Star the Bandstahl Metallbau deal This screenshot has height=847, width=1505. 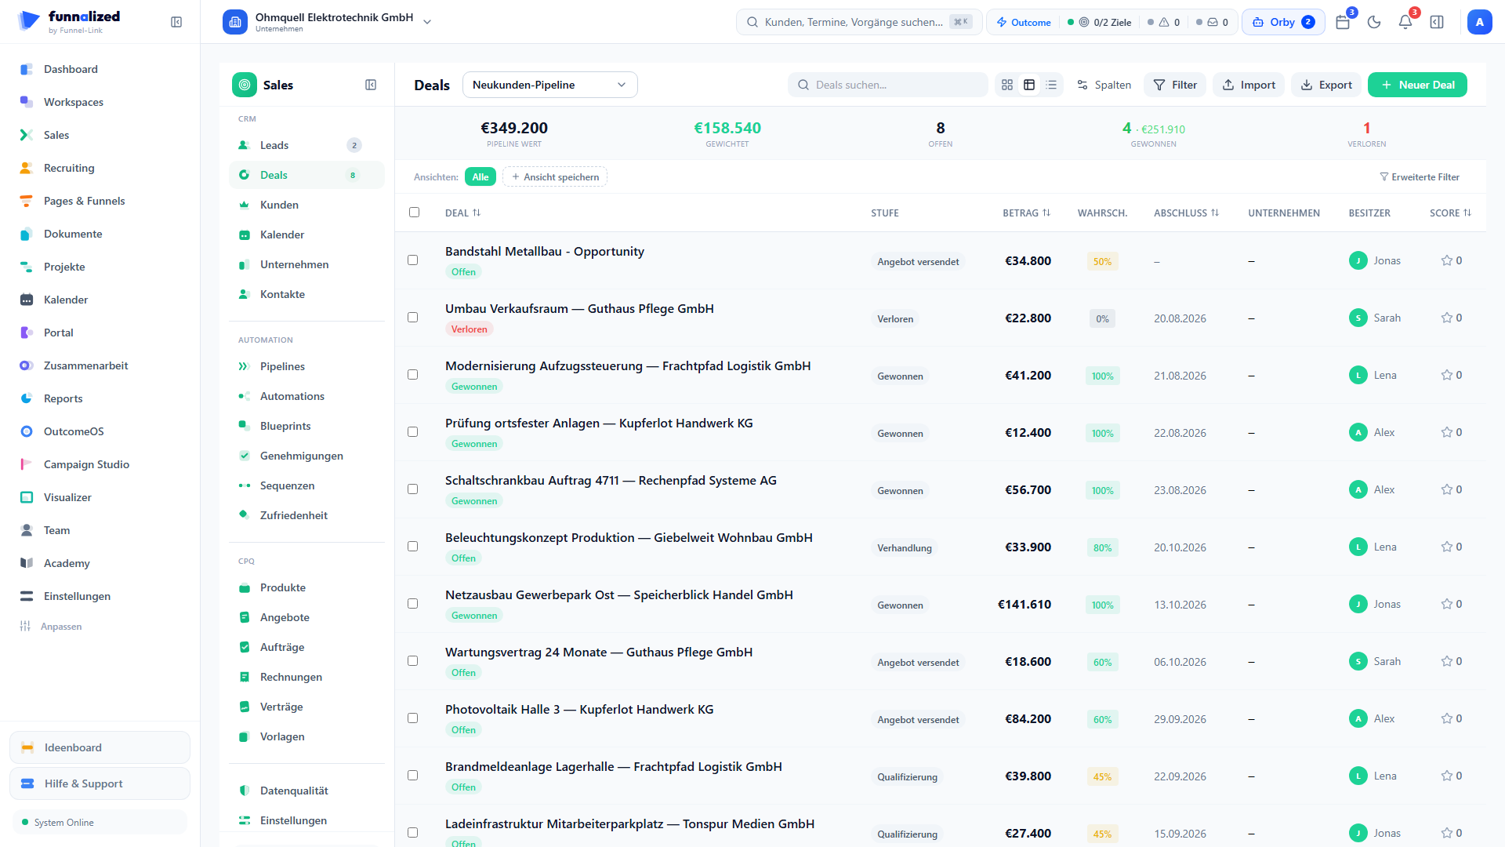[x=1447, y=260]
